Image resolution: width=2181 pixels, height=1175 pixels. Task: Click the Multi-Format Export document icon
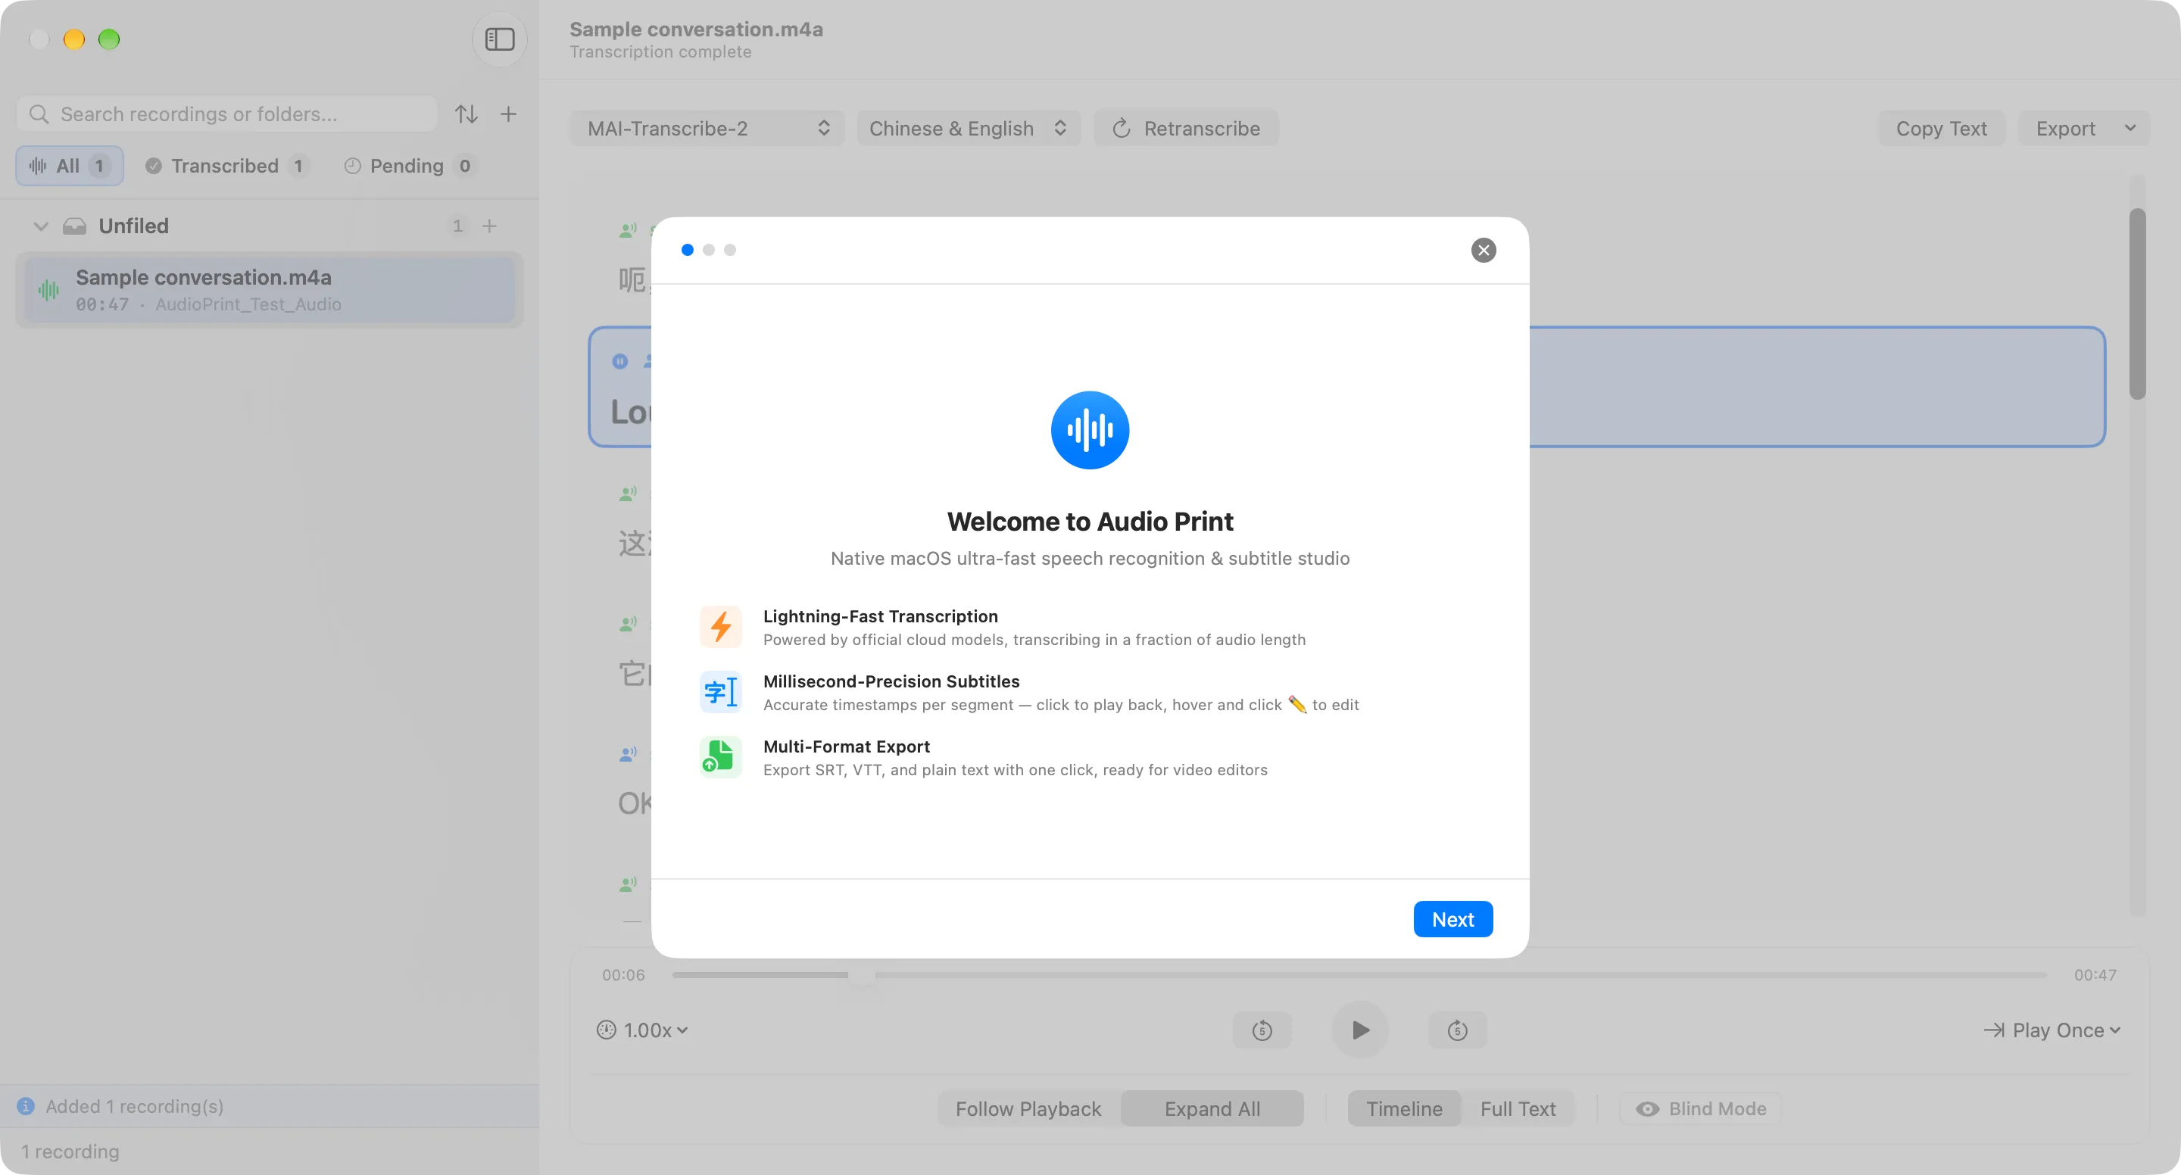[x=720, y=757]
